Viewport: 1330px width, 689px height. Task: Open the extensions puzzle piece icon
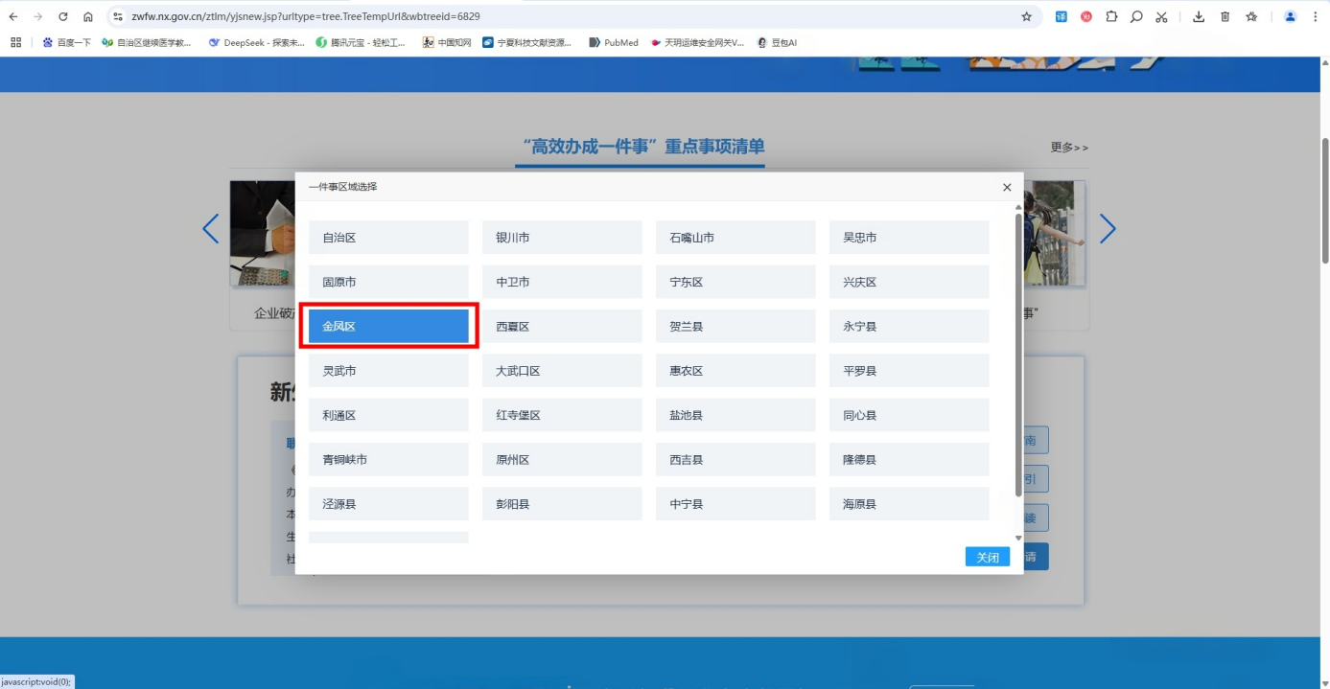(x=1111, y=16)
